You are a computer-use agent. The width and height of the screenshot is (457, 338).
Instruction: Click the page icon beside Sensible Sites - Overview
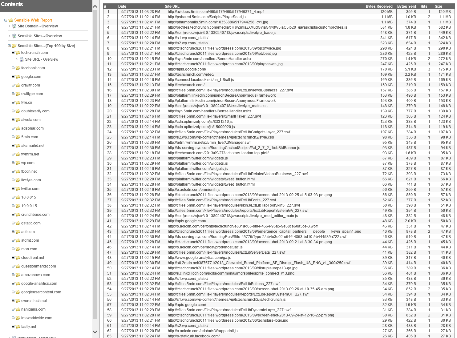[14, 36]
